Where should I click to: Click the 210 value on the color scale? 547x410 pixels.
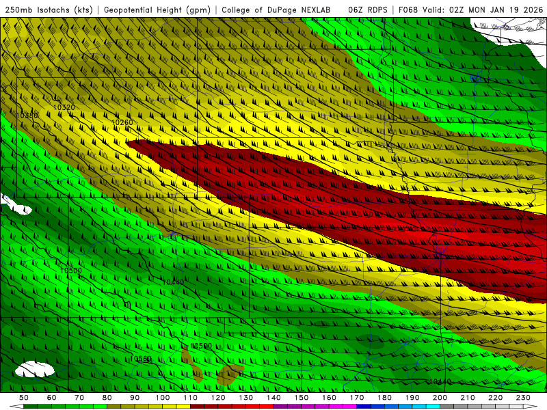click(468, 398)
